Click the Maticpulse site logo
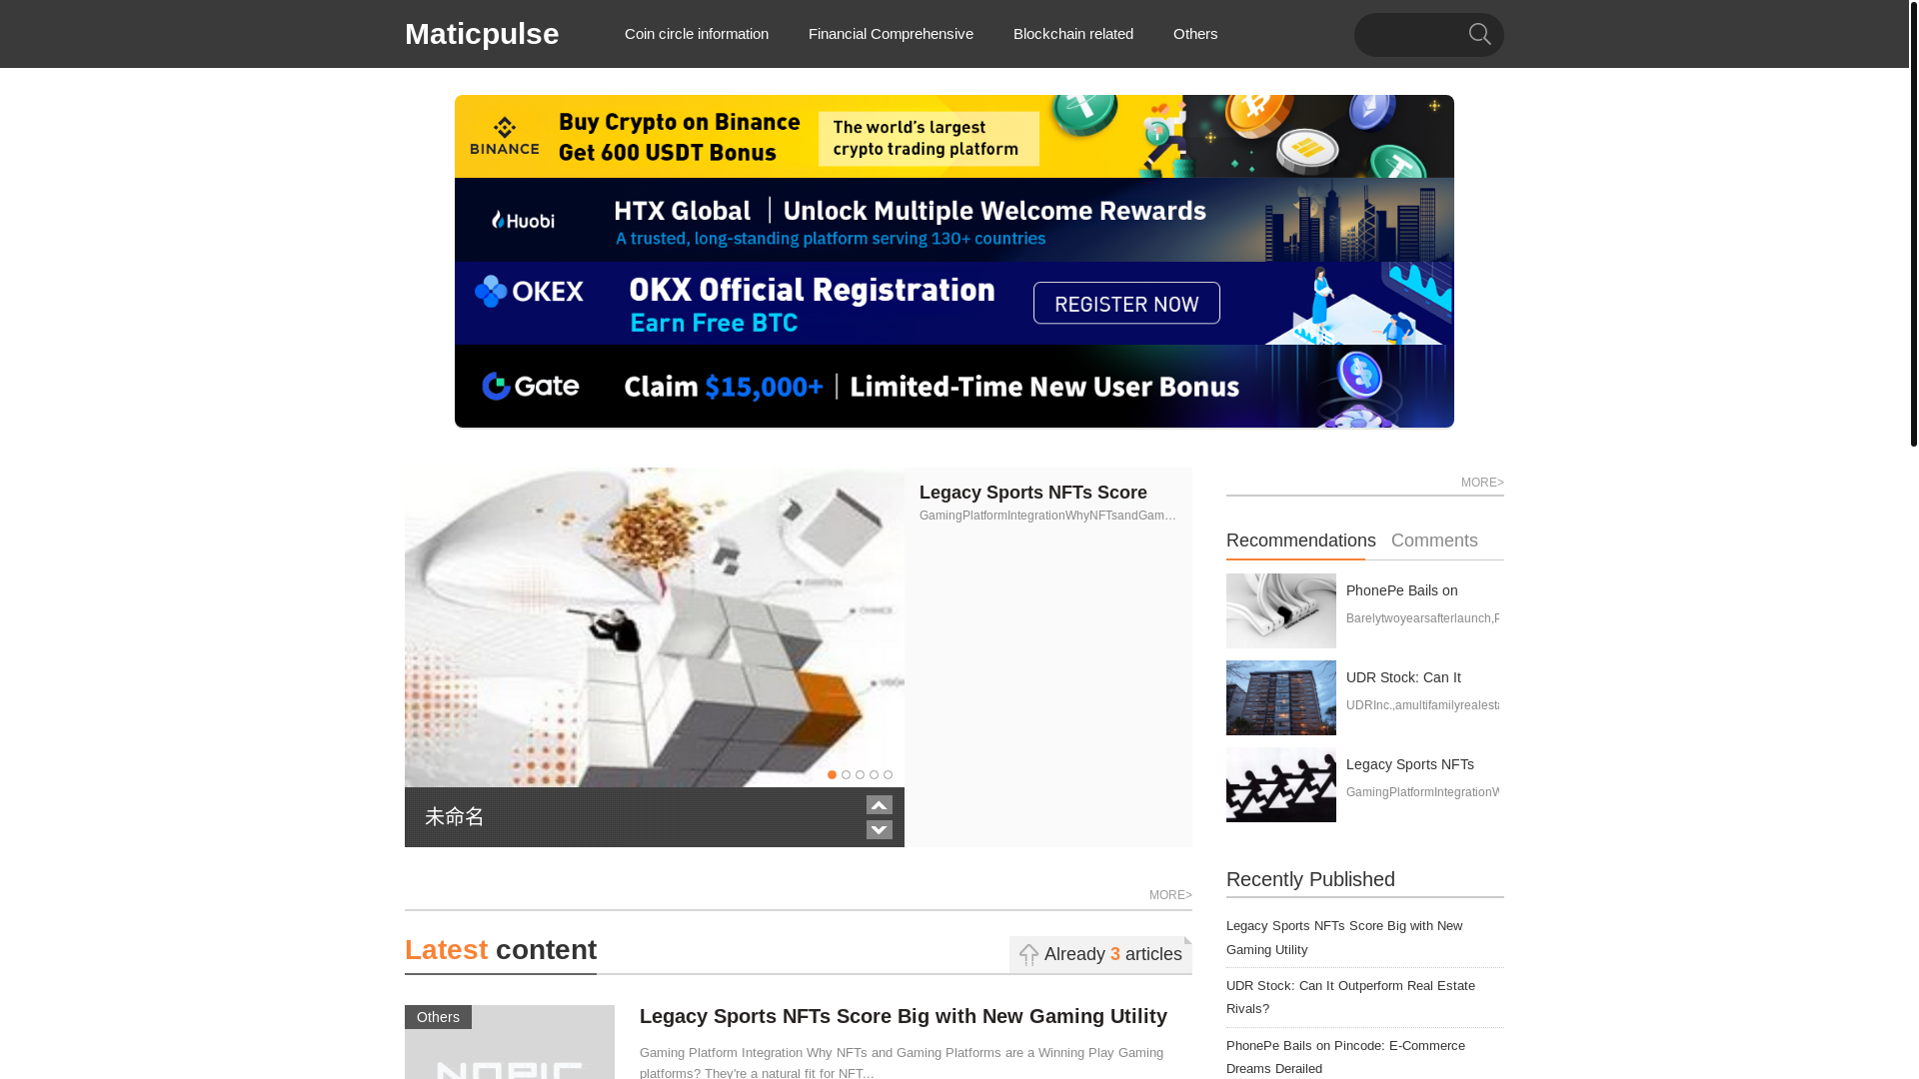1919x1079 pixels. point(482,34)
